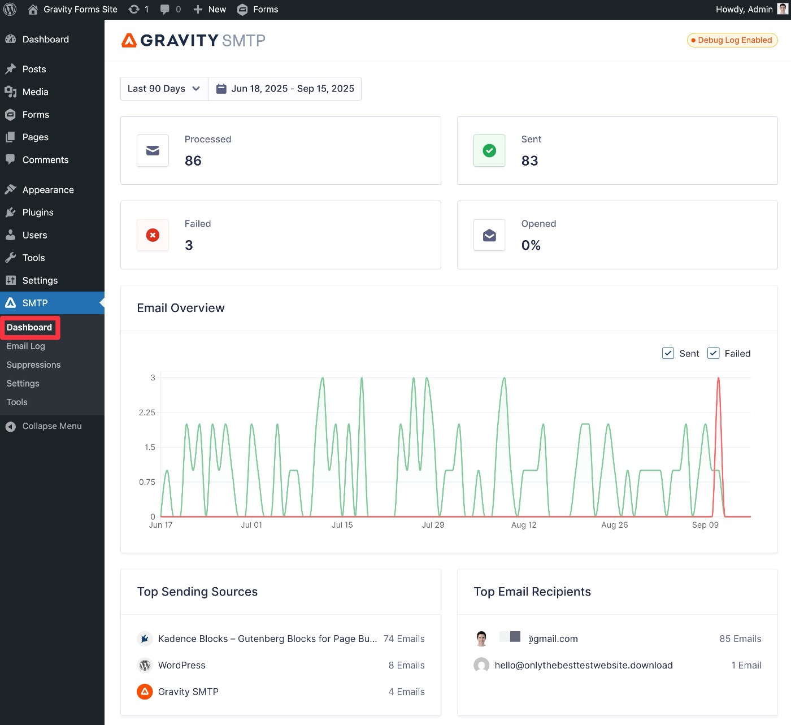This screenshot has height=725, width=791.
Task: Click the Gravity SMTP logo header
Action: tap(193, 41)
